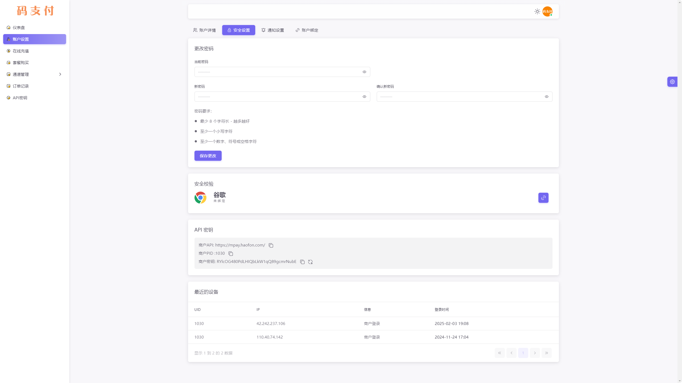The image size is (682, 383).
Task: Open the user avatar menu
Action: [x=547, y=11]
